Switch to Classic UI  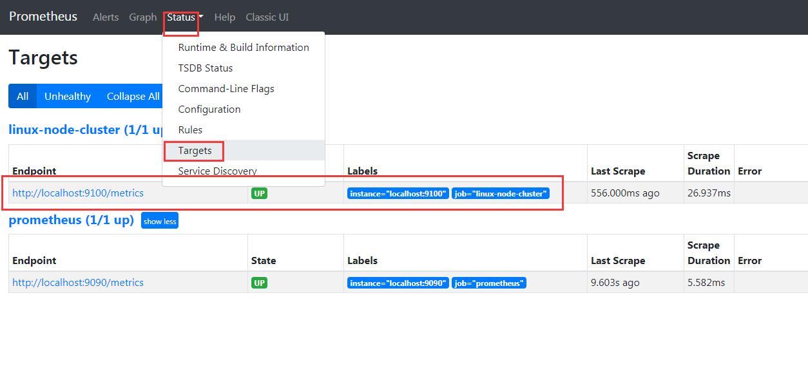(267, 17)
